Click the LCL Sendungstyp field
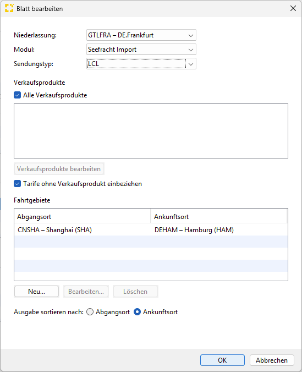This screenshot has height=372, width=302. 136,64
